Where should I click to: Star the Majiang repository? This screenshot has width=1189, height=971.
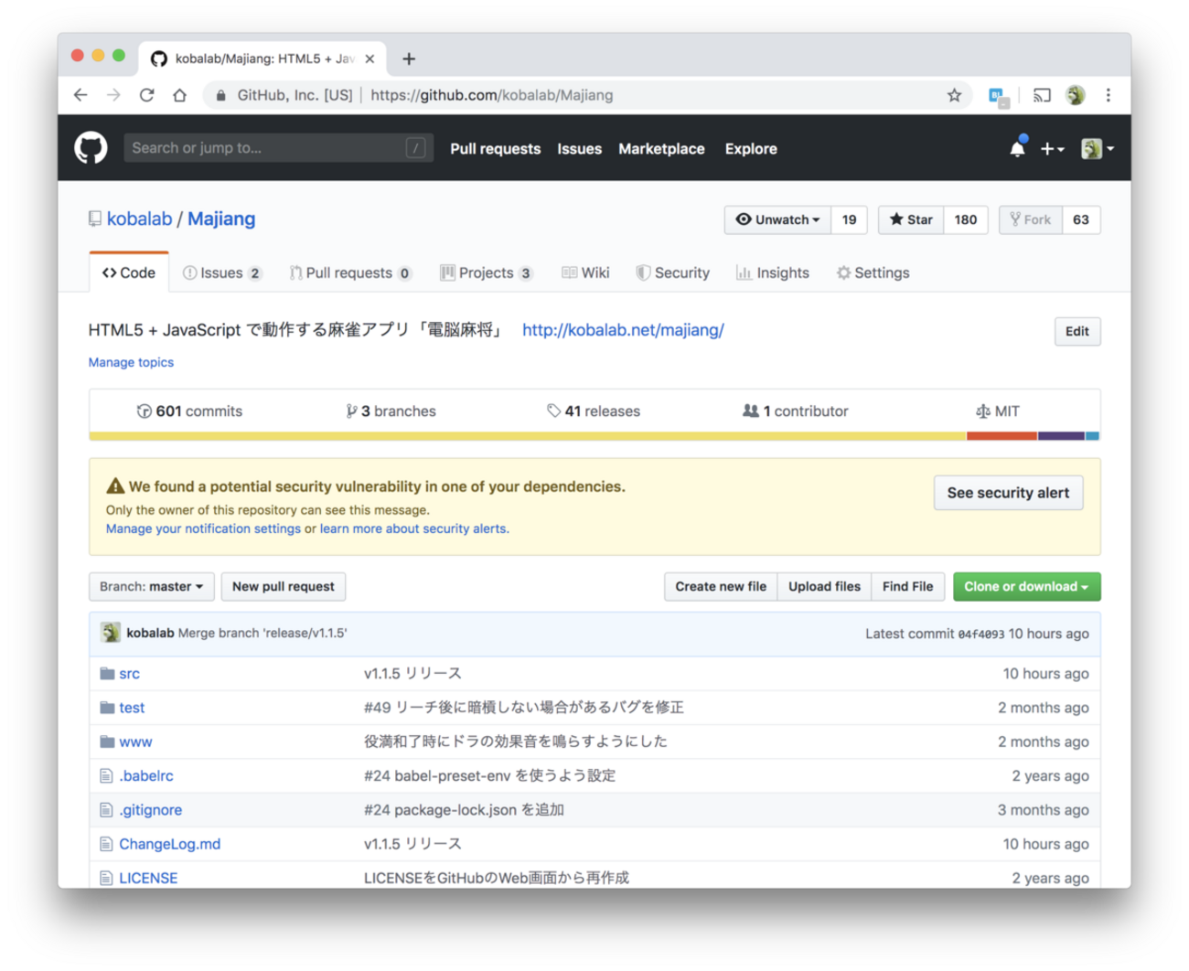pyautogui.click(x=911, y=219)
